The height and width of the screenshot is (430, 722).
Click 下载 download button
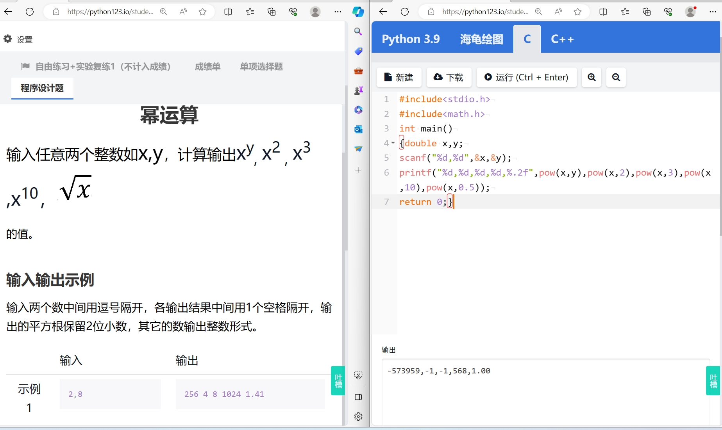click(x=449, y=77)
